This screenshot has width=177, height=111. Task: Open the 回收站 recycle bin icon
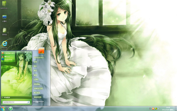[4, 31]
